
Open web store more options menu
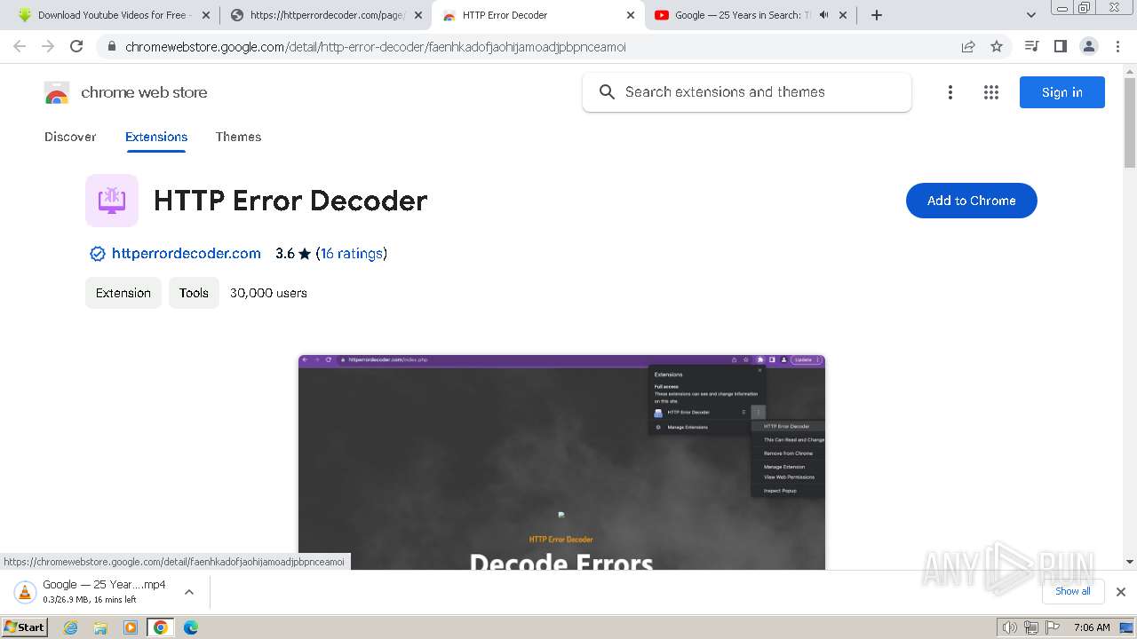[x=950, y=92]
